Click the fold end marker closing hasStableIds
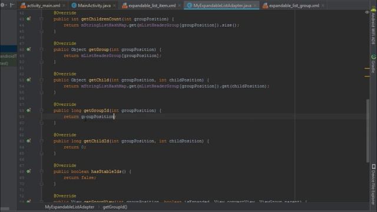Screen dimensions: 377x212 pyautogui.click(x=41, y=184)
